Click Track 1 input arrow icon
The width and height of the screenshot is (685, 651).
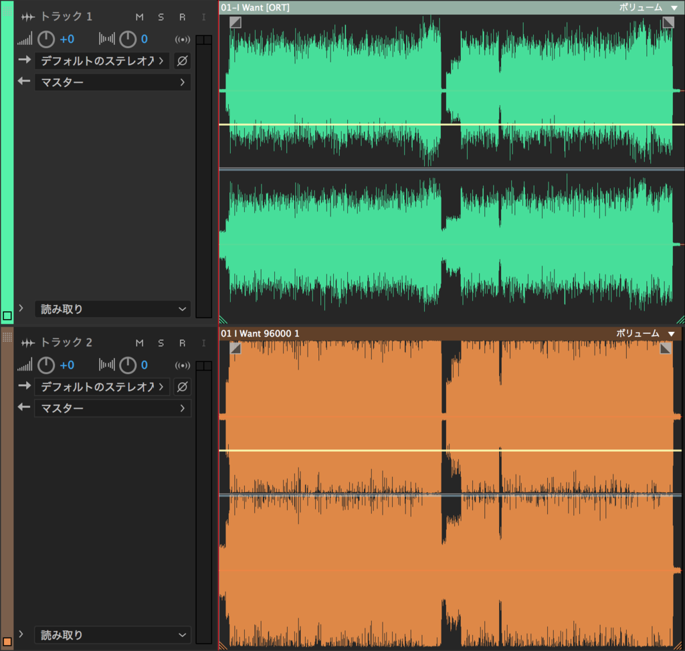coord(25,60)
